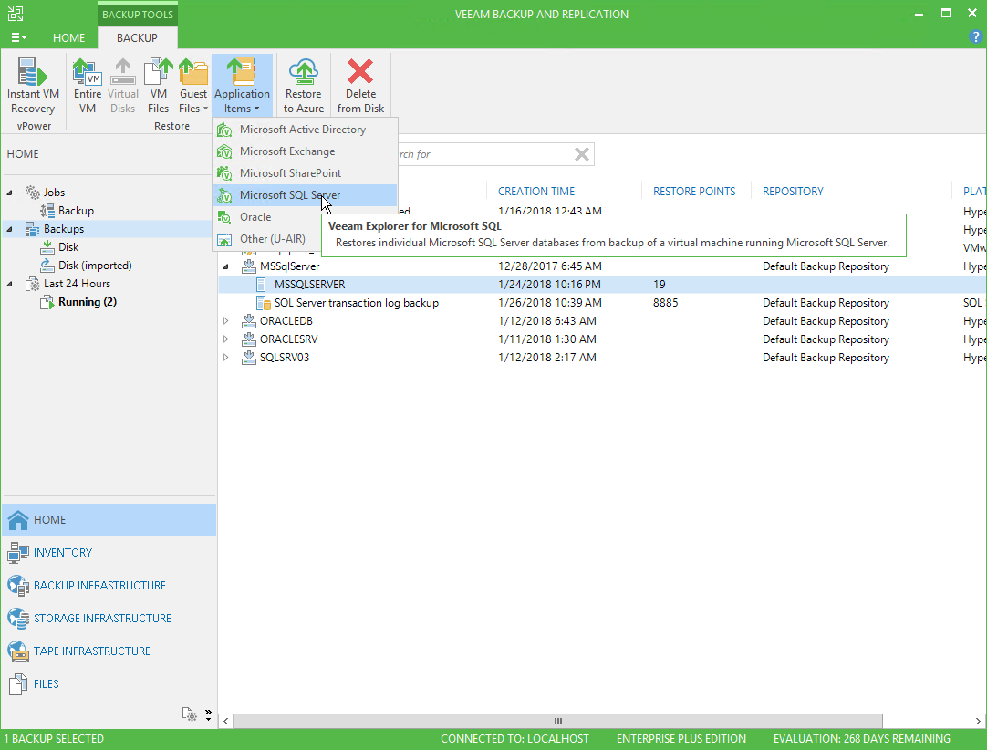Viewport: 987px width, 750px height.
Task: Click the scroll right arrow
Action: pos(978,721)
